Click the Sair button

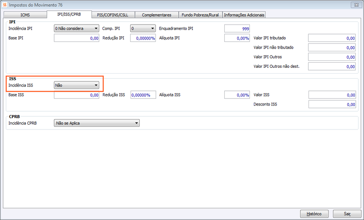pos(347,214)
